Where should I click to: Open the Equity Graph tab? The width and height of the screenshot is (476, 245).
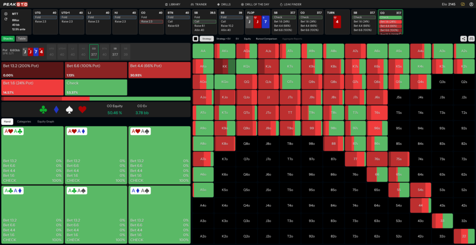[x=46, y=121]
